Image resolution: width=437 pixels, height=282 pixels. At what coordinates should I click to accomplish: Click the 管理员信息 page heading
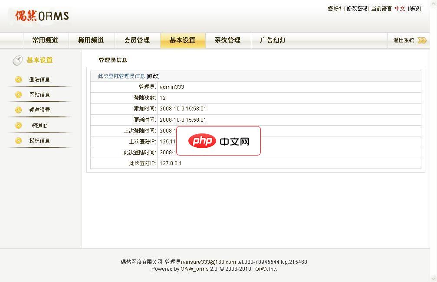pyautogui.click(x=113, y=60)
